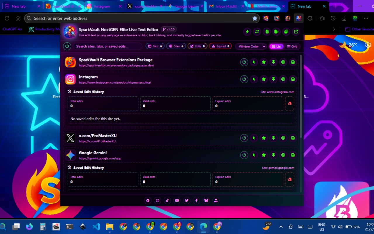Pin the Google Gemini row
The height and width of the screenshot is (234, 374).
pos(273,155)
